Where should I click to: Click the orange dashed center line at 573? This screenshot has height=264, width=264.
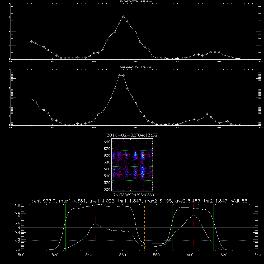coord(144,227)
